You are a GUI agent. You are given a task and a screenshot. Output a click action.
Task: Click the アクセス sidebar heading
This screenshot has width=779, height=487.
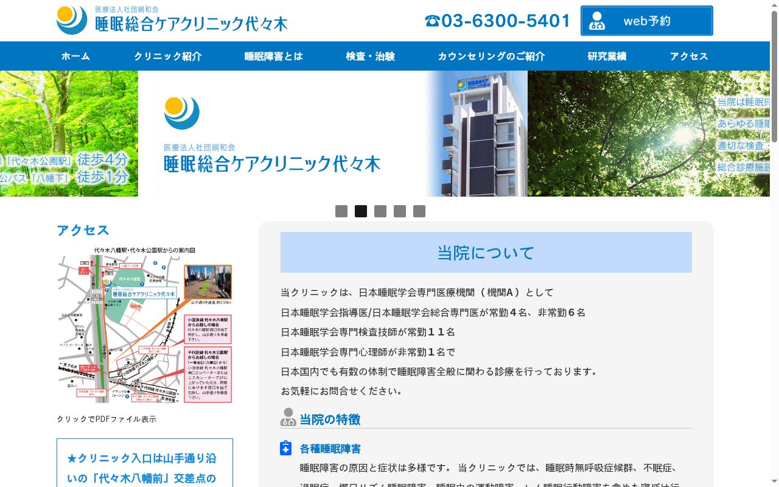[x=83, y=230]
